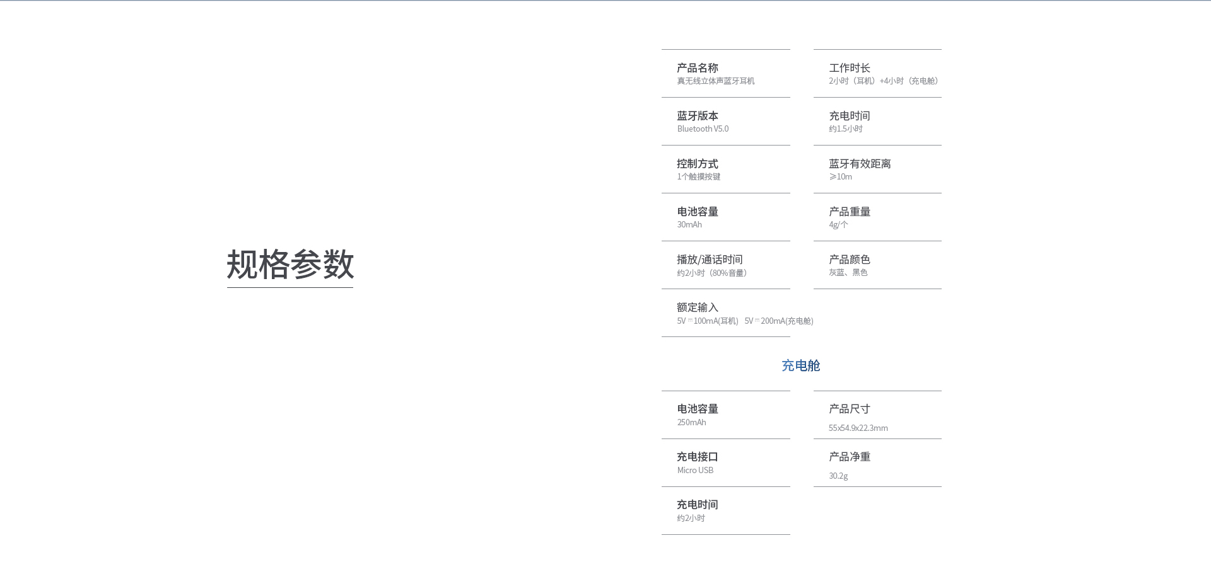
Task: Click the blue 充电舱 section title
Action: click(x=801, y=366)
